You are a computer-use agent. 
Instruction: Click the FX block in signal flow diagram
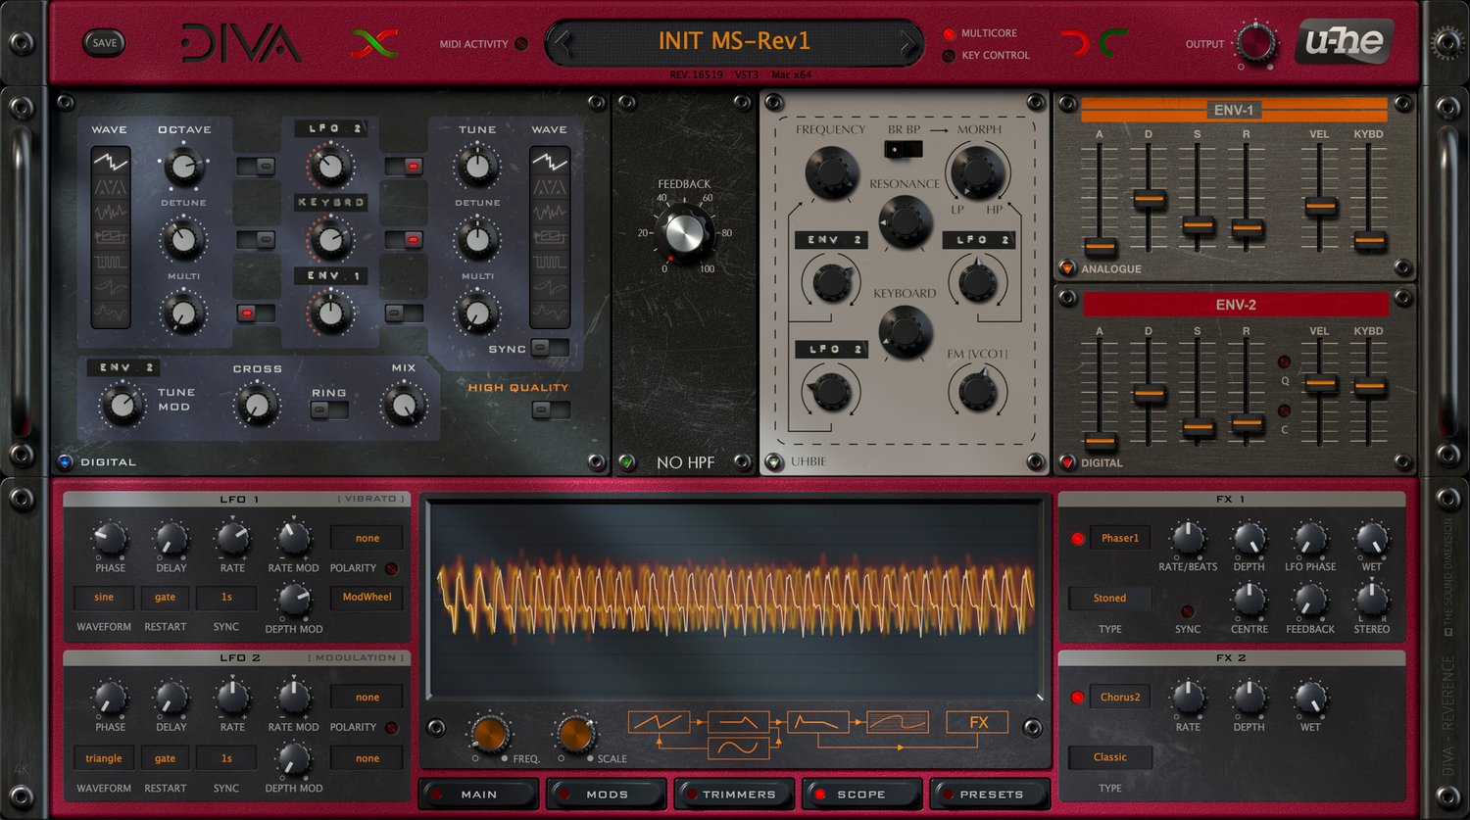coord(977,723)
